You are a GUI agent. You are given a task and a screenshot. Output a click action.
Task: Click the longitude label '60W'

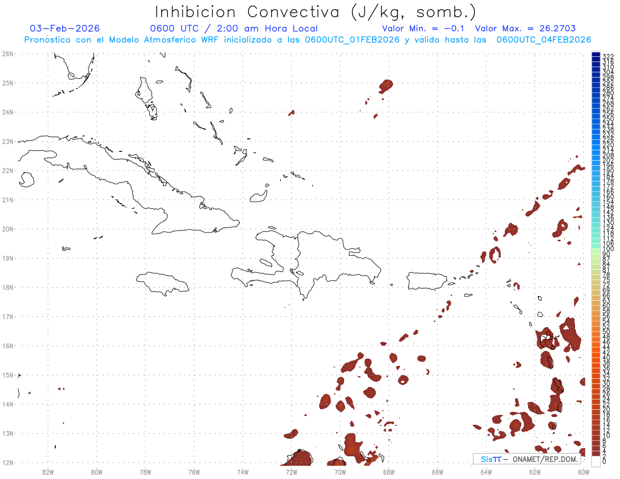click(x=584, y=471)
